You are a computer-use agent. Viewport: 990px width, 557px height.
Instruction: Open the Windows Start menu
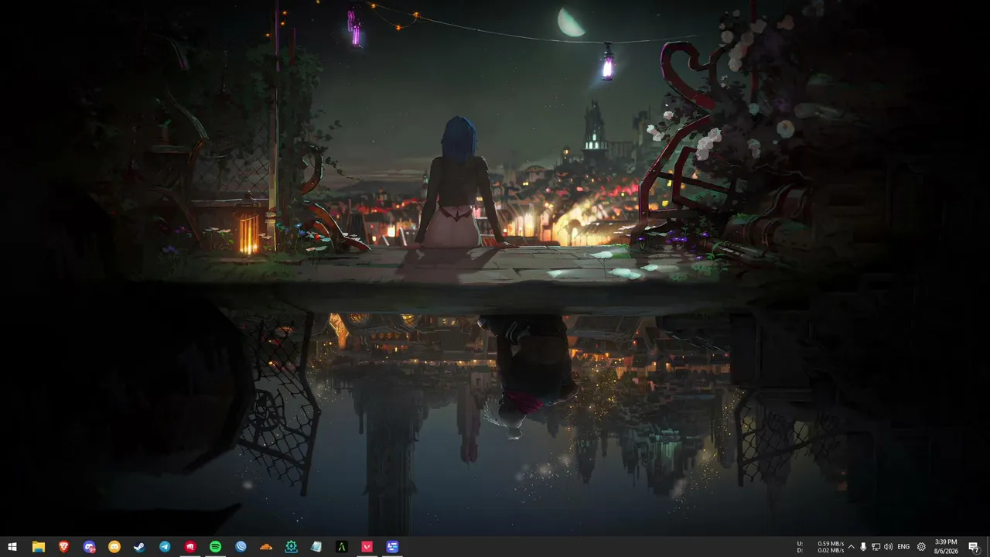pyautogui.click(x=12, y=547)
